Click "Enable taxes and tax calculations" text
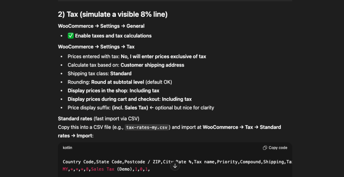 (113, 36)
